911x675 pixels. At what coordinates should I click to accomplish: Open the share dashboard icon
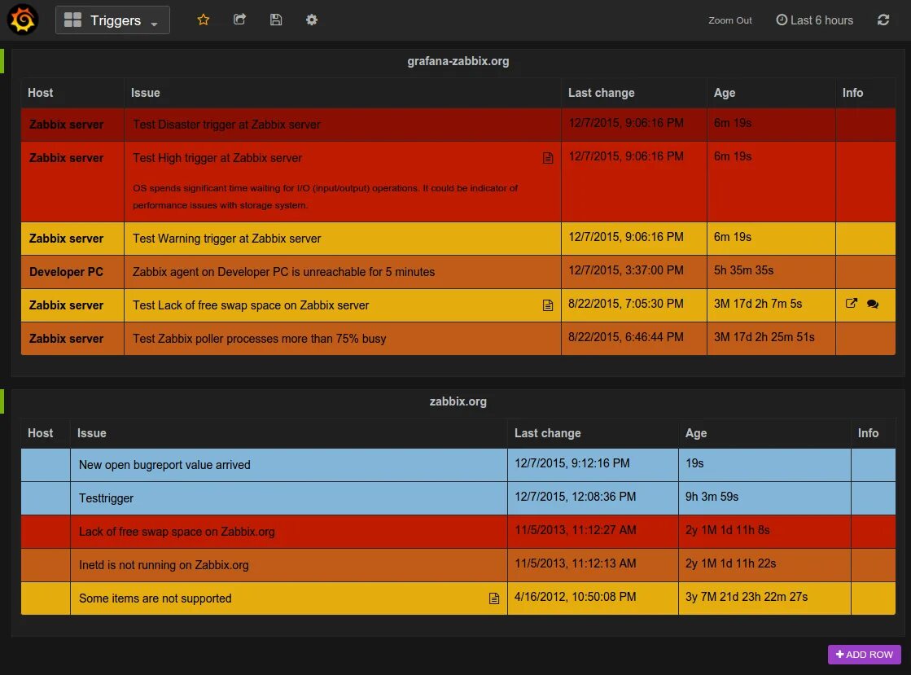coord(239,20)
